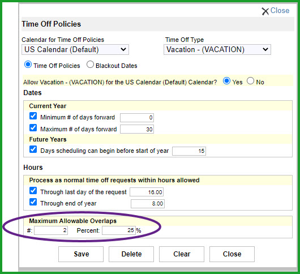Save the time off policy
Image resolution: width=300 pixels, height=274 pixels.
tap(81, 254)
